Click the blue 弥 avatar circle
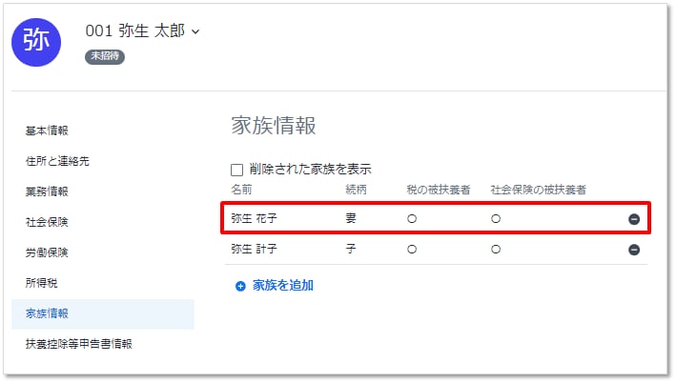 [36, 41]
